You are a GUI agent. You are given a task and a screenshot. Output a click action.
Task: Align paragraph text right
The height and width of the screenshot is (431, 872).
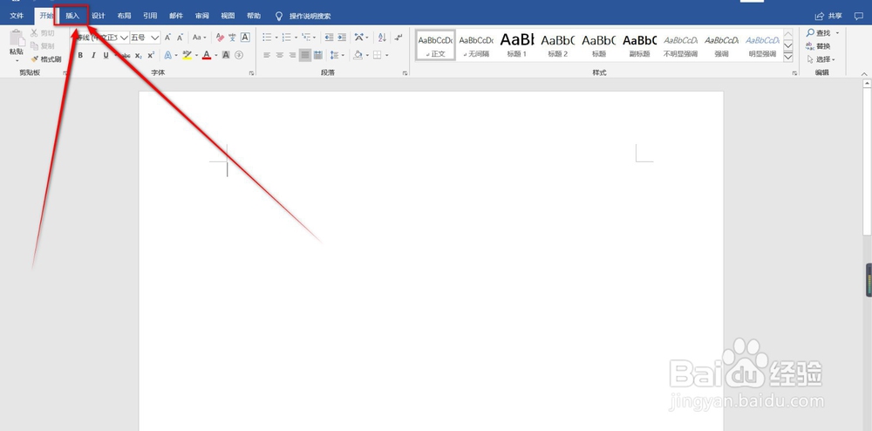tap(292, 55)
